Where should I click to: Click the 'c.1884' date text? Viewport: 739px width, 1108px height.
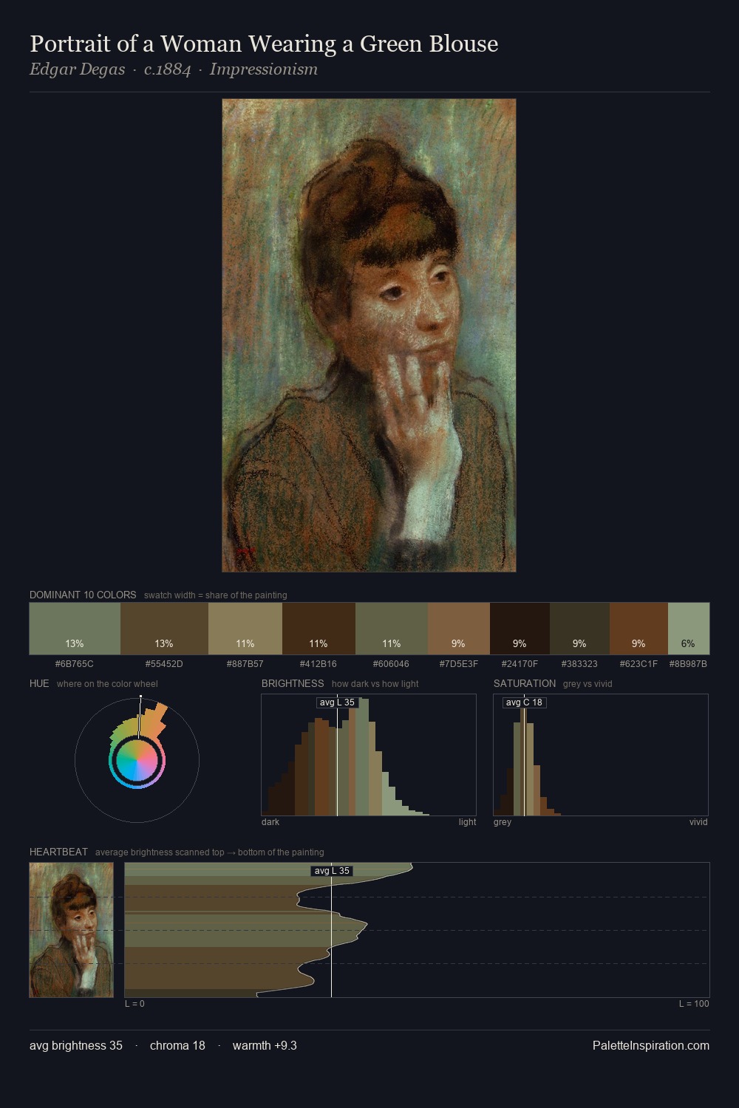(168, 69)
